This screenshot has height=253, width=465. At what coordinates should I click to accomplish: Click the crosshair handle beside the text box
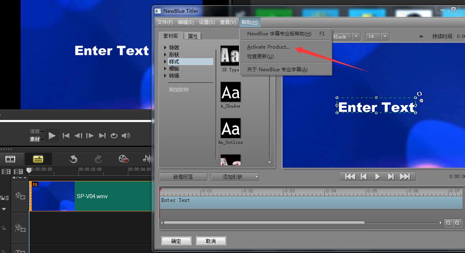[x=421, y=101]
